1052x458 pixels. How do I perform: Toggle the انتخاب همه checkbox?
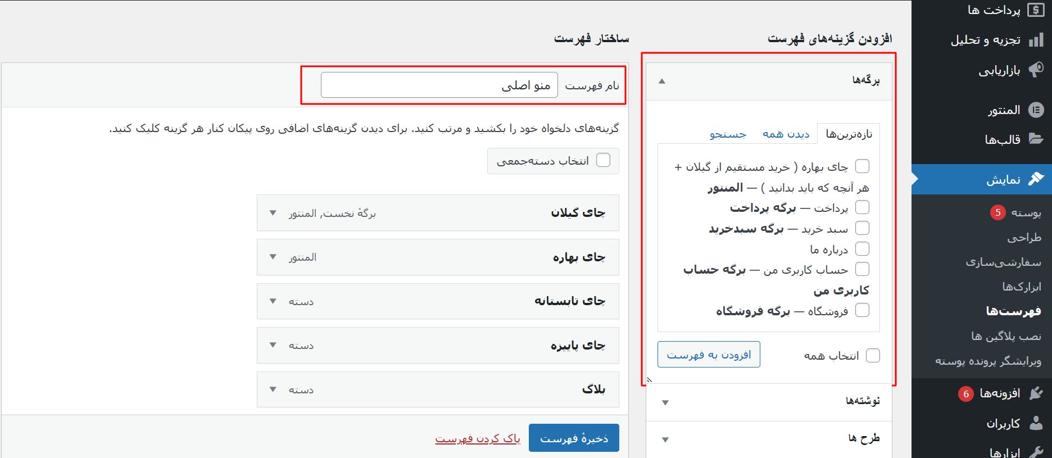tap(873, 356)
